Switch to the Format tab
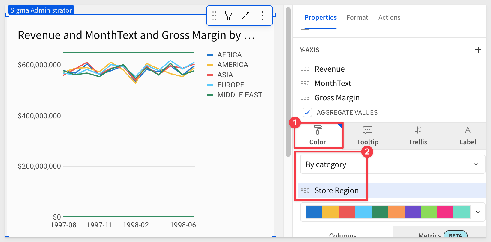 pyautogui.click(x=357, y=18)
